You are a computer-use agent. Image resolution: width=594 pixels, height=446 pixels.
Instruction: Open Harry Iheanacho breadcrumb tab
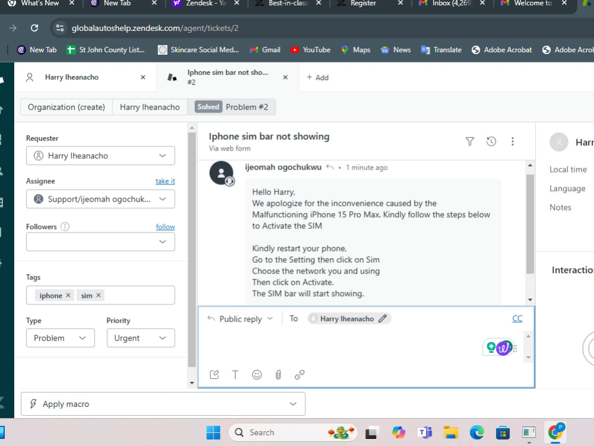150,107
